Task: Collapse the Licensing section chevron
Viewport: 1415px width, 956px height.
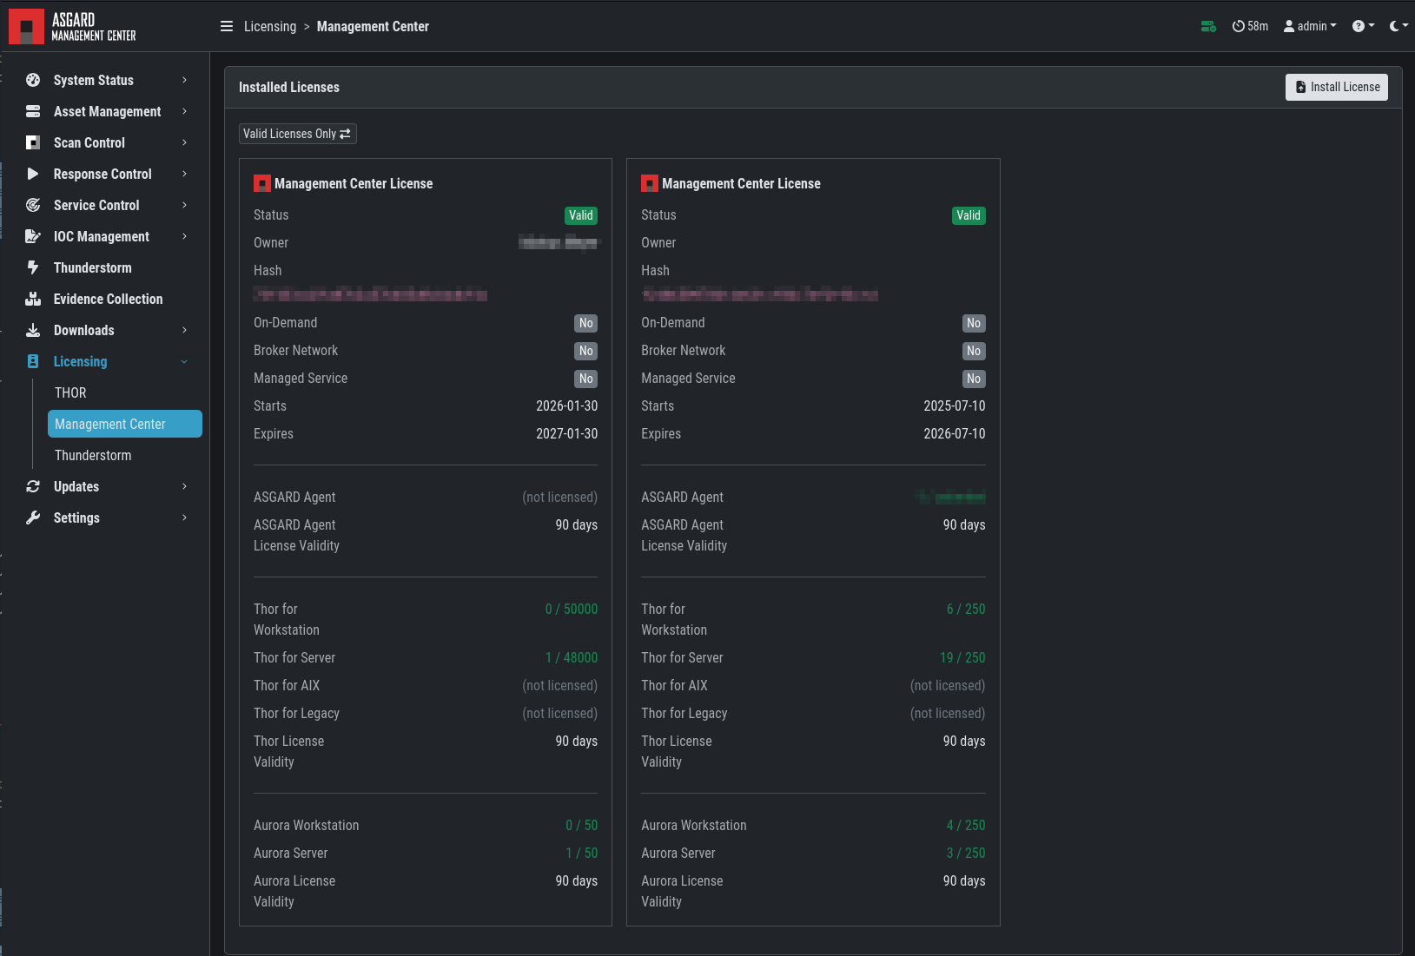Action: (x=184, y=361)
